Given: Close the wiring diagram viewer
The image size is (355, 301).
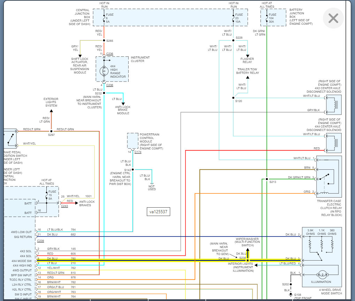Looking at the screenshot, I should click(333, 18).
